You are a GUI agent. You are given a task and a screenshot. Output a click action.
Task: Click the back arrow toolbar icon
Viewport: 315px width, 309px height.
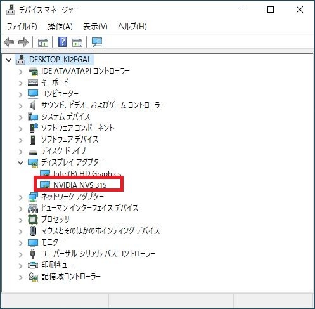[9, 42]
